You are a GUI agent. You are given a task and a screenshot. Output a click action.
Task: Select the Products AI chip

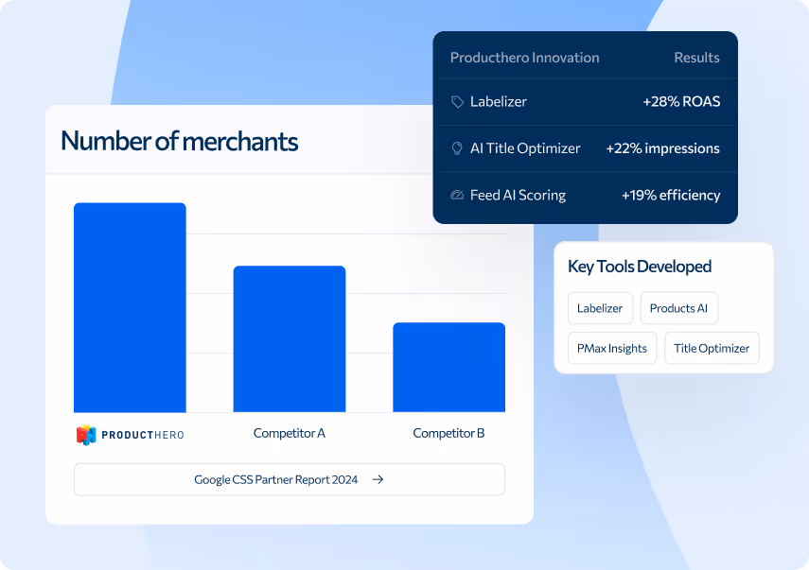(x=679, y=308)
